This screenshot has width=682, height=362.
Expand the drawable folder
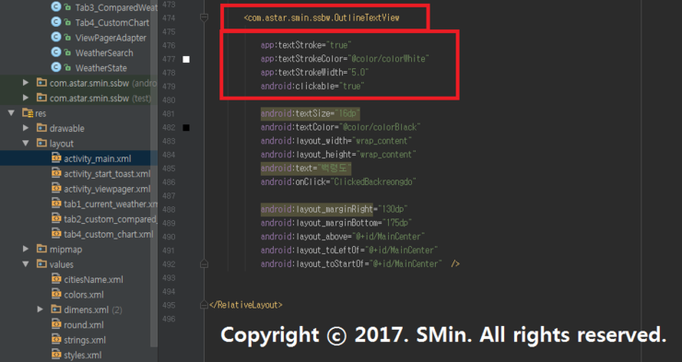click(26, 128)
